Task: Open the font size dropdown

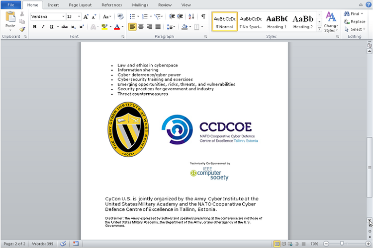Action: [79, 16]
